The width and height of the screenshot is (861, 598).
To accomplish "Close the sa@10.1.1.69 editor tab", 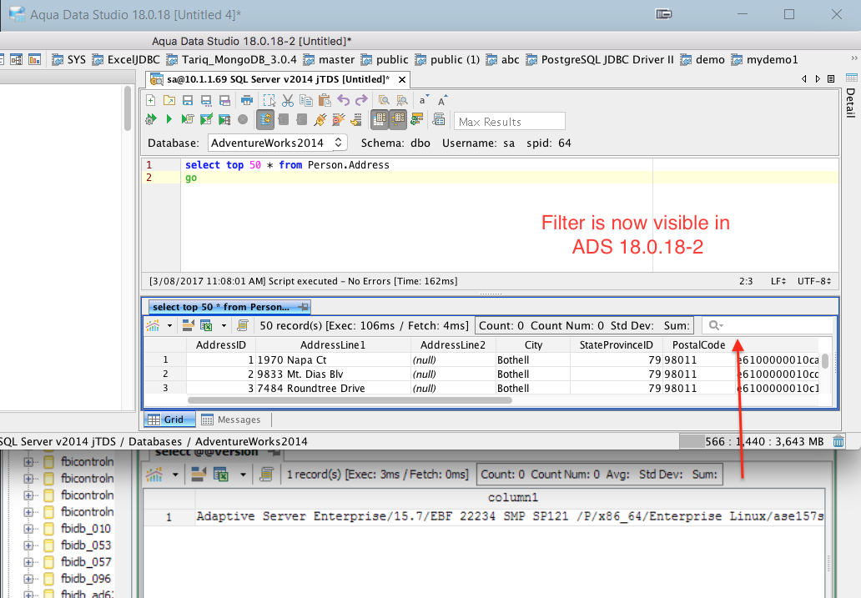I will [402, 79].
